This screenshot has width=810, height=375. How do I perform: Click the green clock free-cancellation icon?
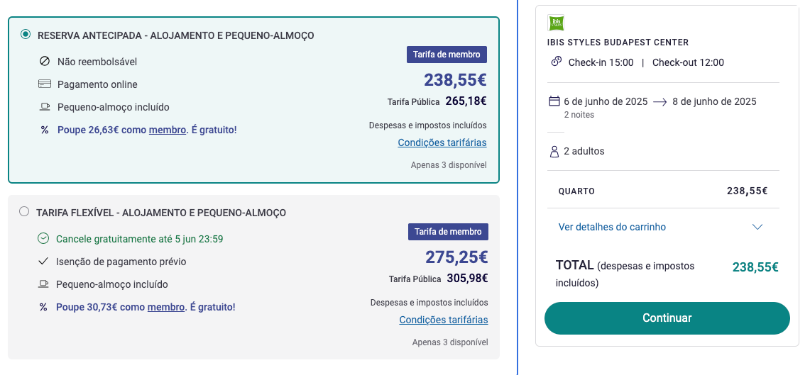(x=43, y=238)
